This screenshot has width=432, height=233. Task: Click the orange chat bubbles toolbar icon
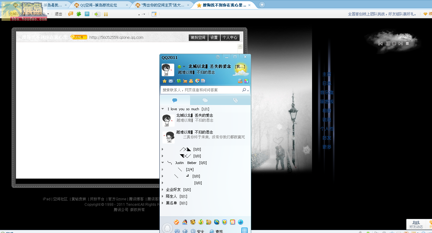coord(71,14)
